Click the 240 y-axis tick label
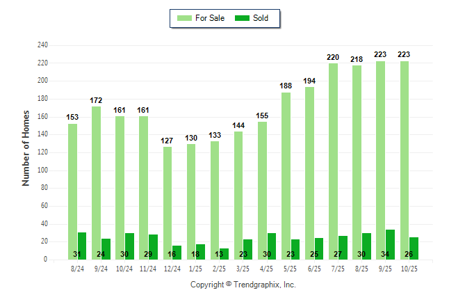The image size is (449, 302). tap(42, 45)
